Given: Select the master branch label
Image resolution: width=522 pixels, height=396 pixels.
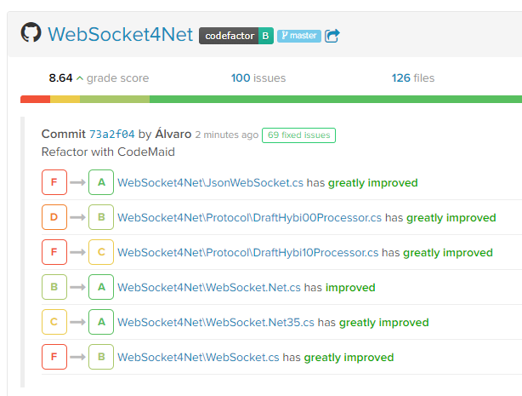Looking at the screenshot, I should pyautogui.click(x=299, y=36).
